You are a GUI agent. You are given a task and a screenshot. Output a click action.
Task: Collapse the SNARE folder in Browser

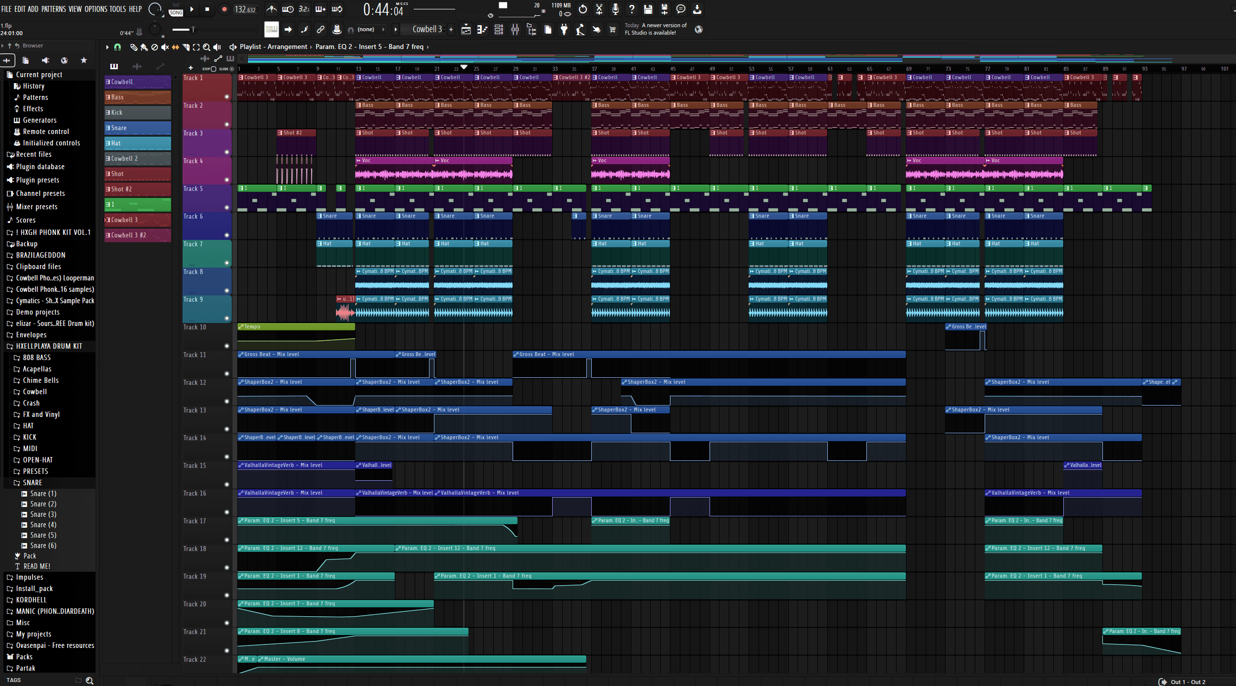(32, 483)
